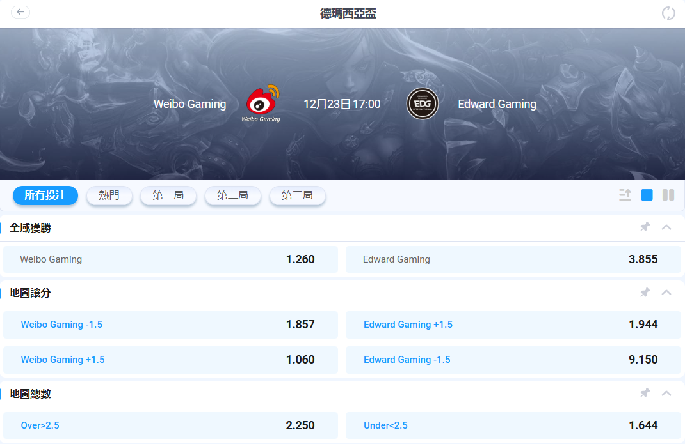Pin the 地圖總數 market
The height and width of the screenshot is (444, 685).
[x=645, y=393]
